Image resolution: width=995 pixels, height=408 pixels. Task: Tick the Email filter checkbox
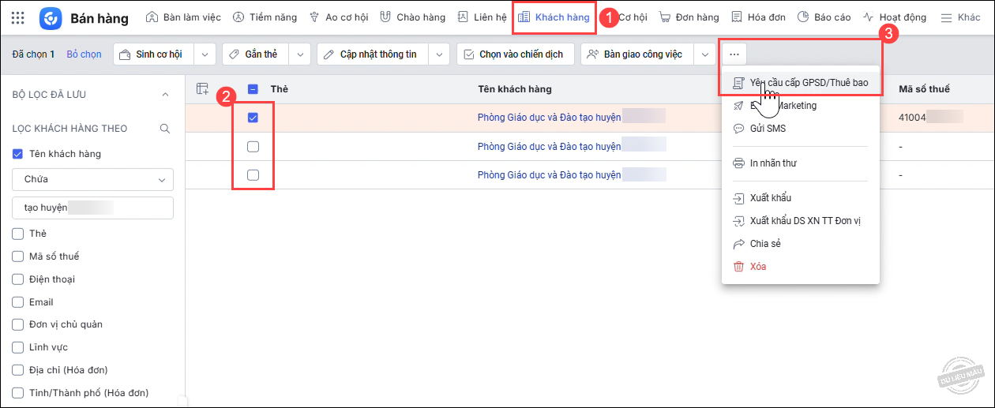pyautogui.click(x=17, y=302)
